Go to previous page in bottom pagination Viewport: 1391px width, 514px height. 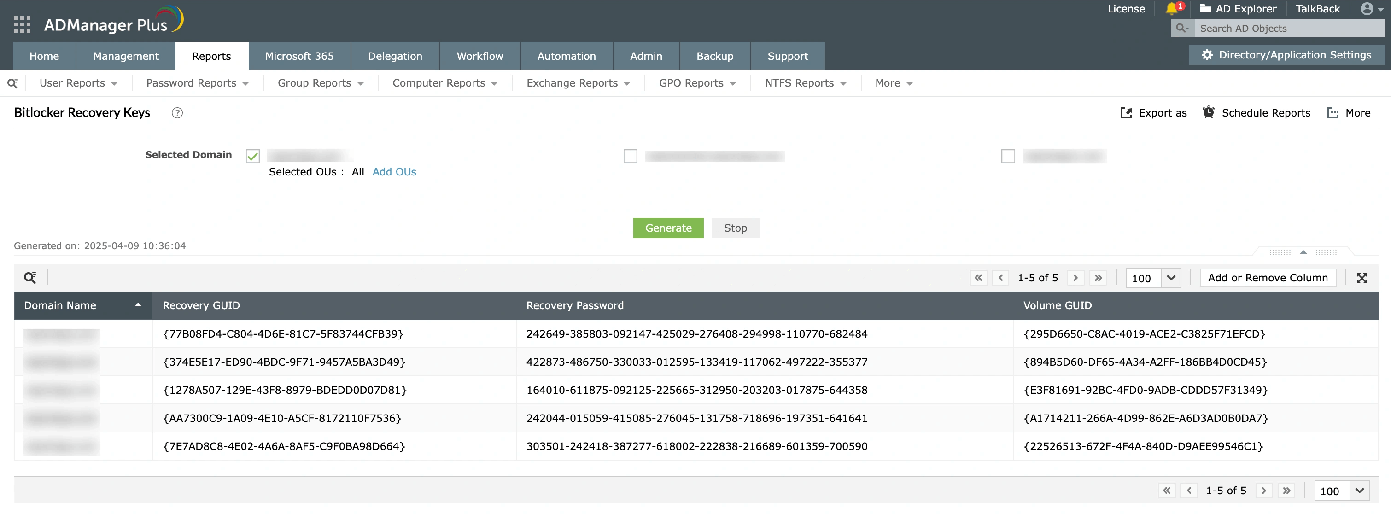[x=1189, y=490]
